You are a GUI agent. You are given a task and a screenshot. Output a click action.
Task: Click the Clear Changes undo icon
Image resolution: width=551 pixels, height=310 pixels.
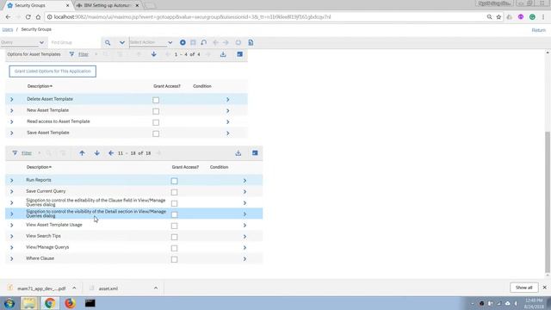[x=203, y=42]
